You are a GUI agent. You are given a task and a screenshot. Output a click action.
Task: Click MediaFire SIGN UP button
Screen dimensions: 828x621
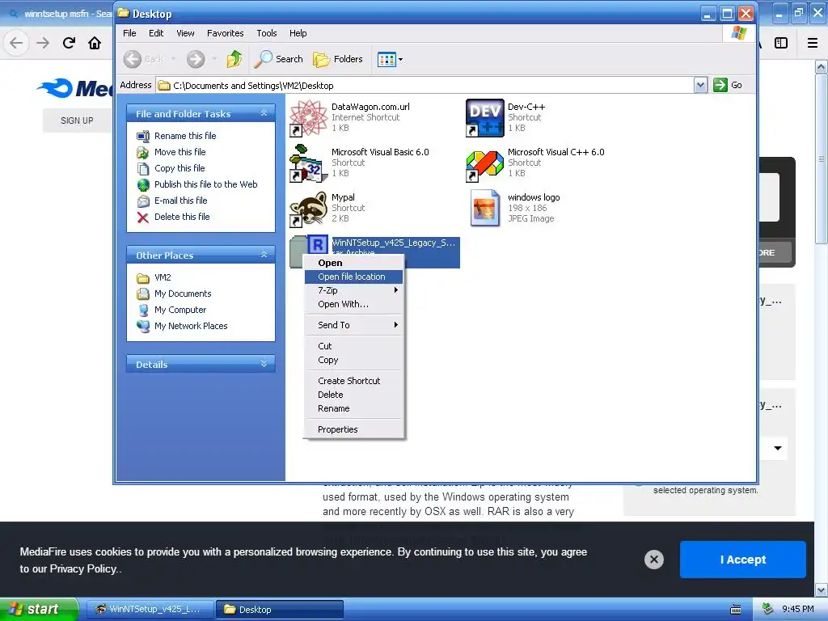tap(77, 120)
